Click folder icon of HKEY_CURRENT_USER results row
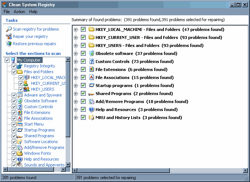The height and width of the screenshot is (182, 250). coord(91,37)
